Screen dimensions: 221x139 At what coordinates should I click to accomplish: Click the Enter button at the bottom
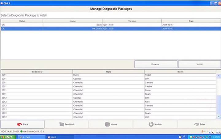(x=199, y=124)
